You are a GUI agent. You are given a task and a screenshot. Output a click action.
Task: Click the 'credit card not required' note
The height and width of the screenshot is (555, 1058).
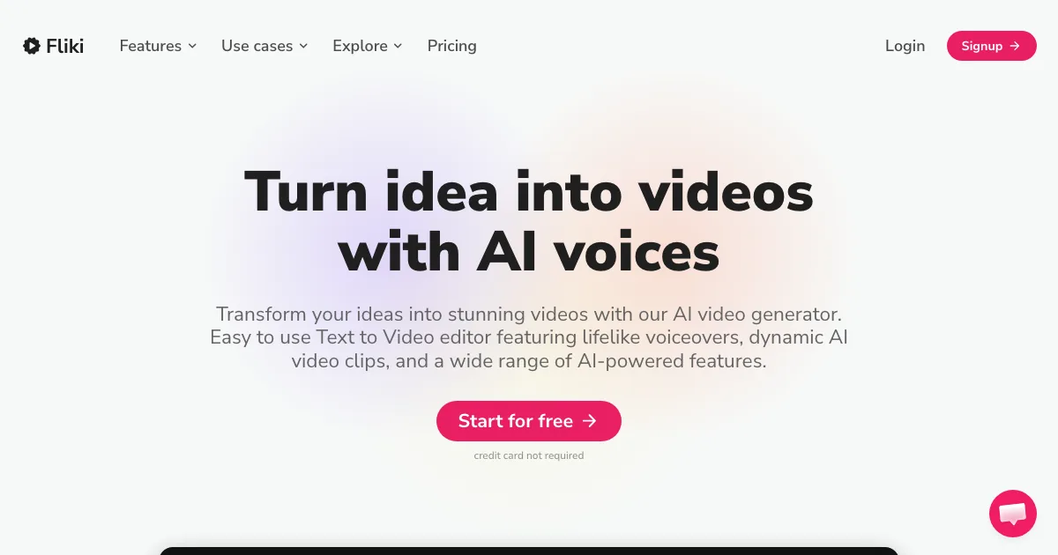tap(529, 455)
